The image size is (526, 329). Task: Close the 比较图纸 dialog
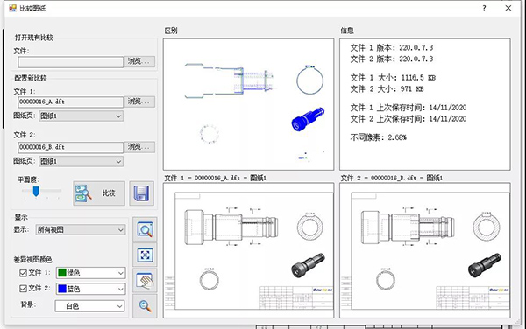pos(508,8)
